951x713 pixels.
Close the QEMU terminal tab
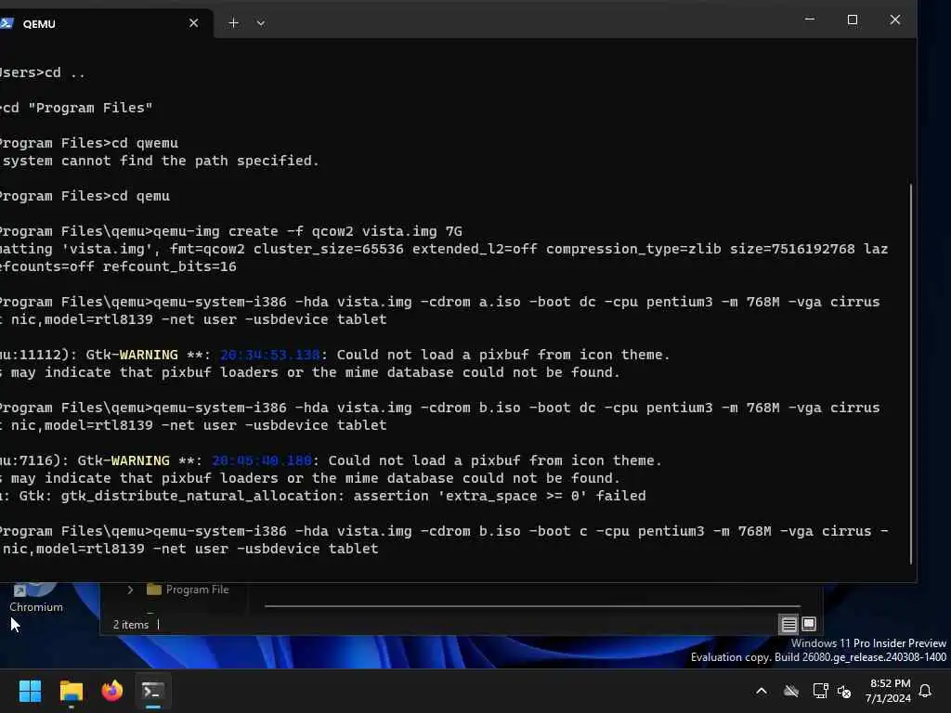click(x=193, y=23)
